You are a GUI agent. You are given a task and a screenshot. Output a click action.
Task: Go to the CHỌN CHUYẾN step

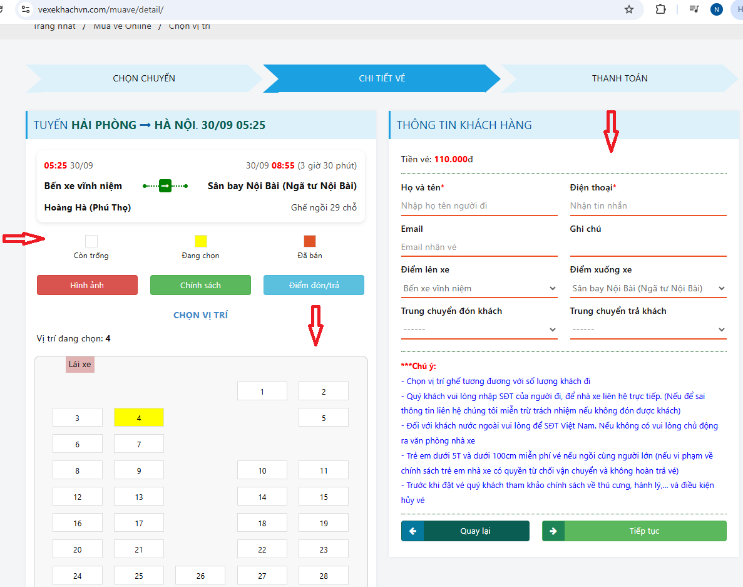[x=144, y=78]
